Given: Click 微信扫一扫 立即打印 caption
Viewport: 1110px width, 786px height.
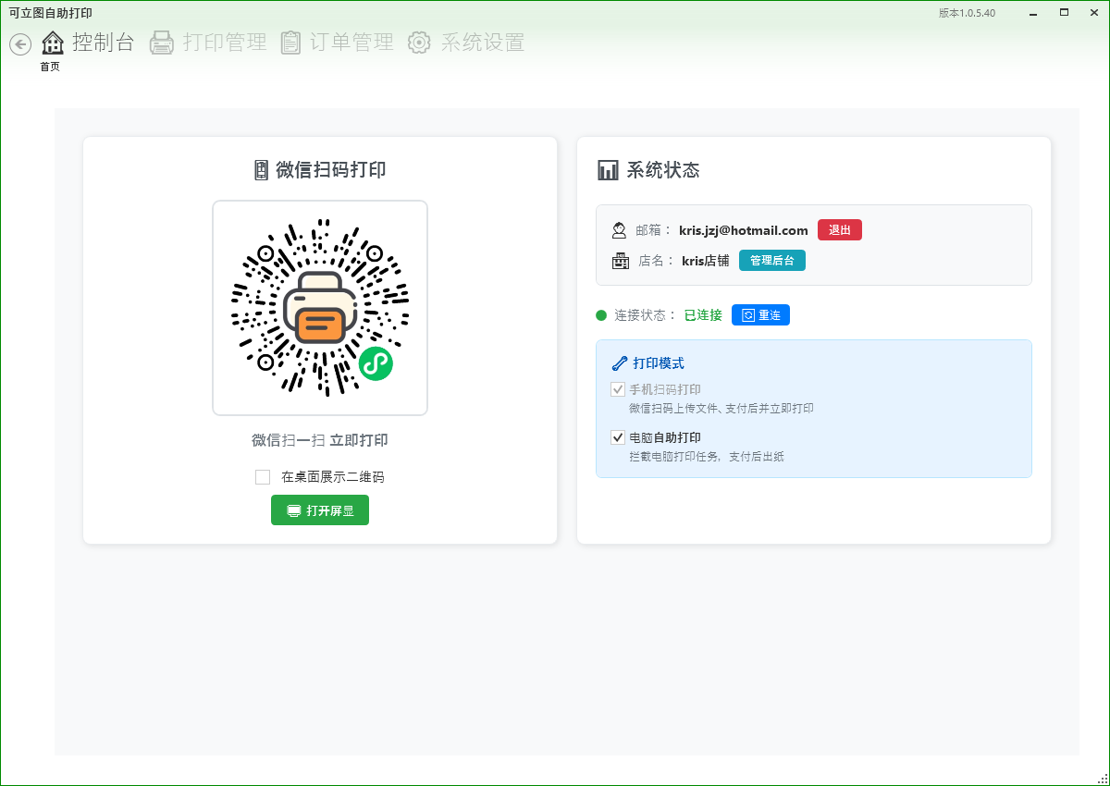Looking at the screenshot, I should point(320,440).
